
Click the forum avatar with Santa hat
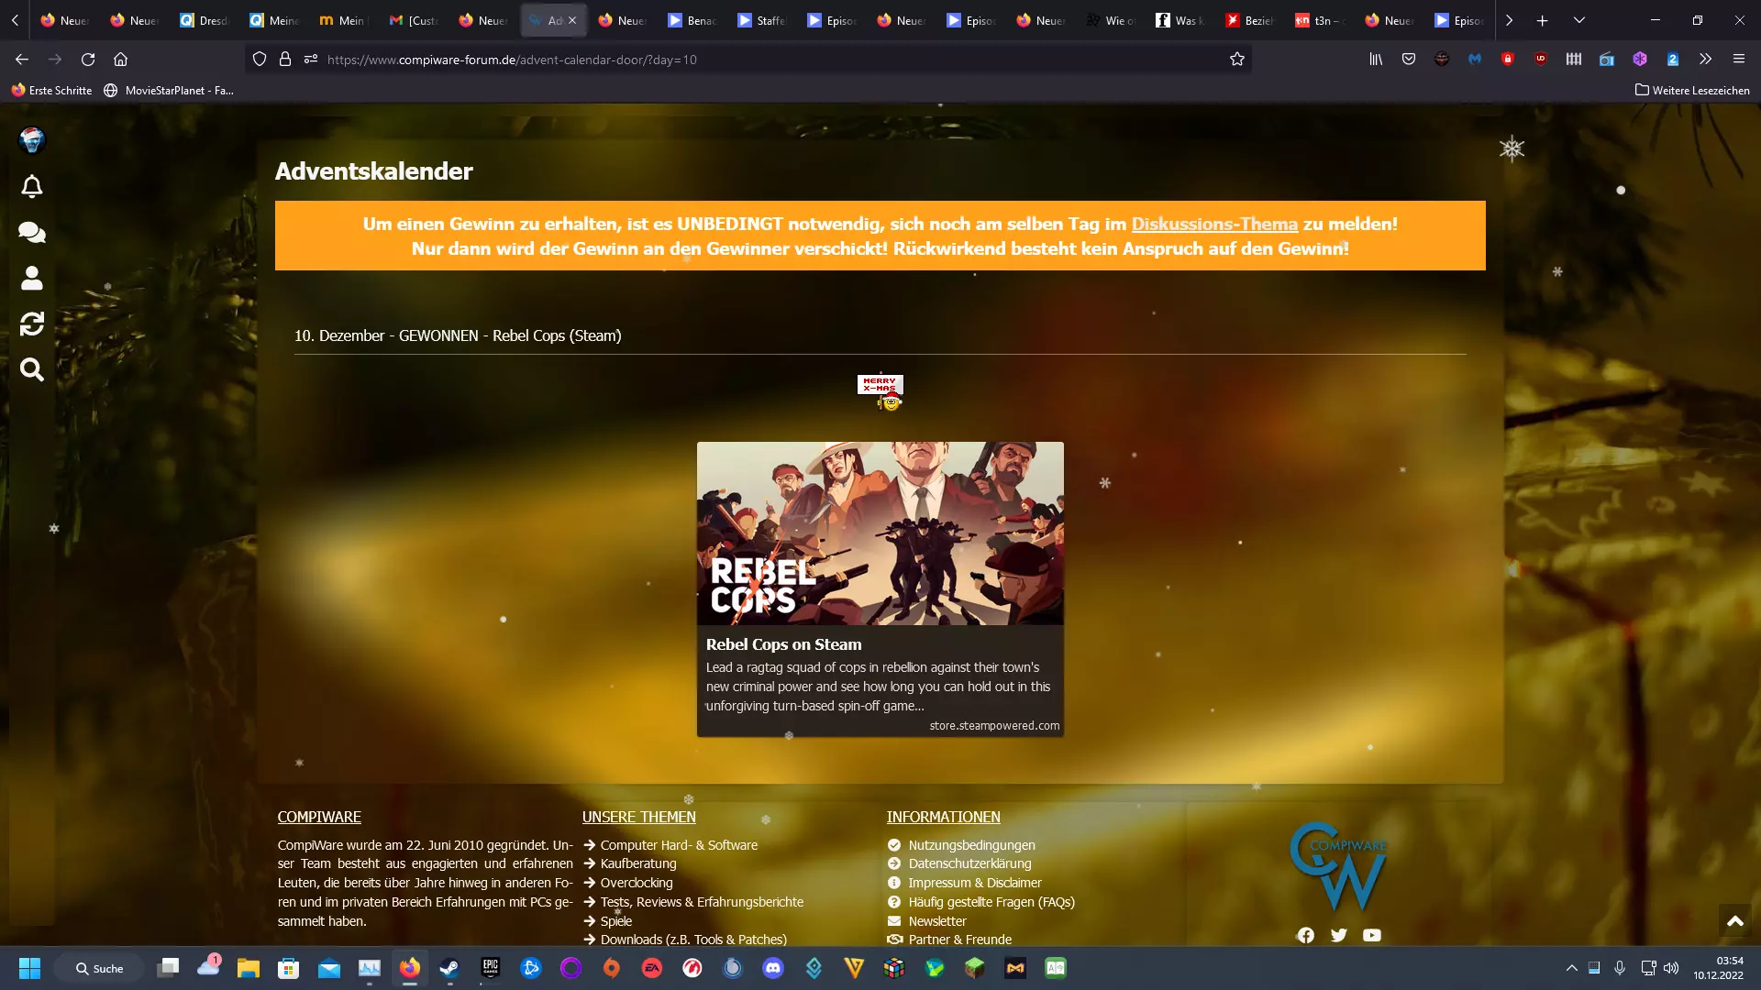[x=32, y=140]
